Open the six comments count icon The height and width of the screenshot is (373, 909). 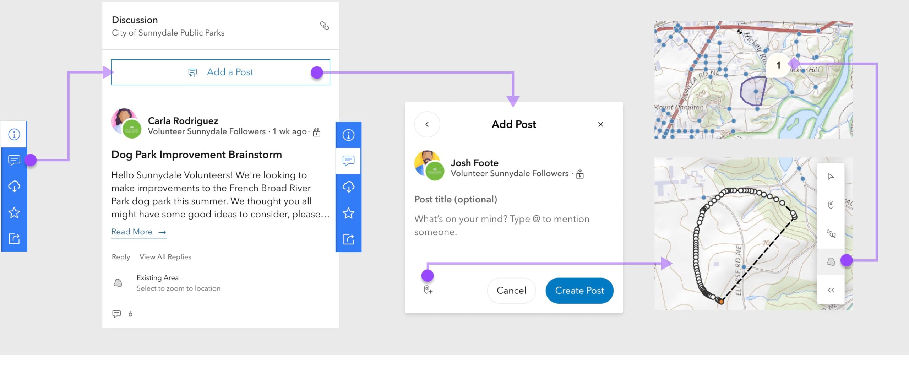click(x=117, y=314)
